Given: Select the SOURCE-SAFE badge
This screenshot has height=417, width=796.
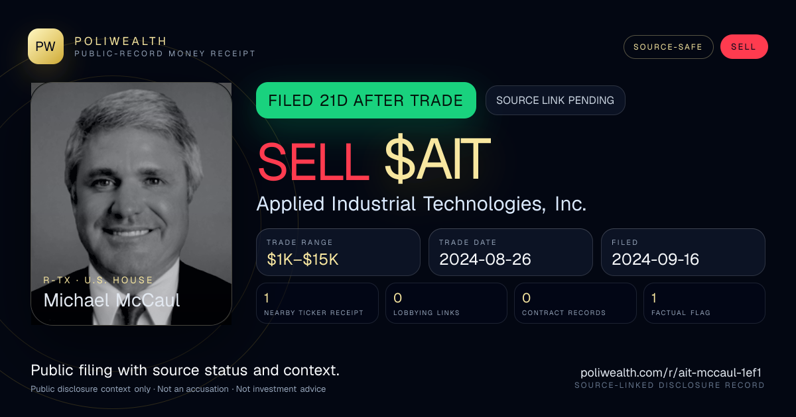Looking at the screenshot, I should (x=668, y=47).
